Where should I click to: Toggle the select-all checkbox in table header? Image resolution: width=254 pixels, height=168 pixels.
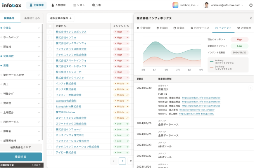(50, 26)
